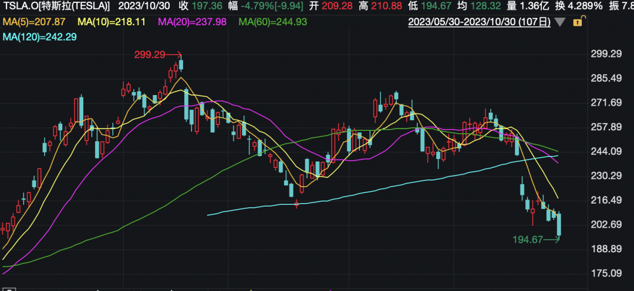Click the 216.49 price axis label
The image size is (634, 291).
[x=606, y=201]
